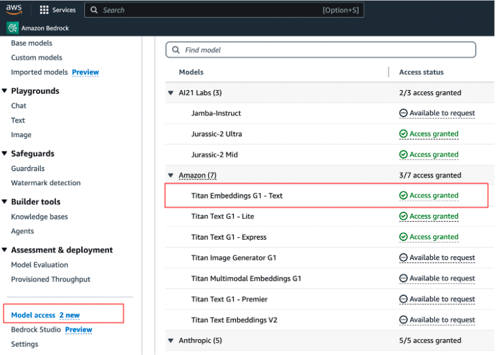The width and height of the screenshot is (496, 355).
Task: Collapse the Playgrounds sidebar section
Action: (x=5, y=91)
